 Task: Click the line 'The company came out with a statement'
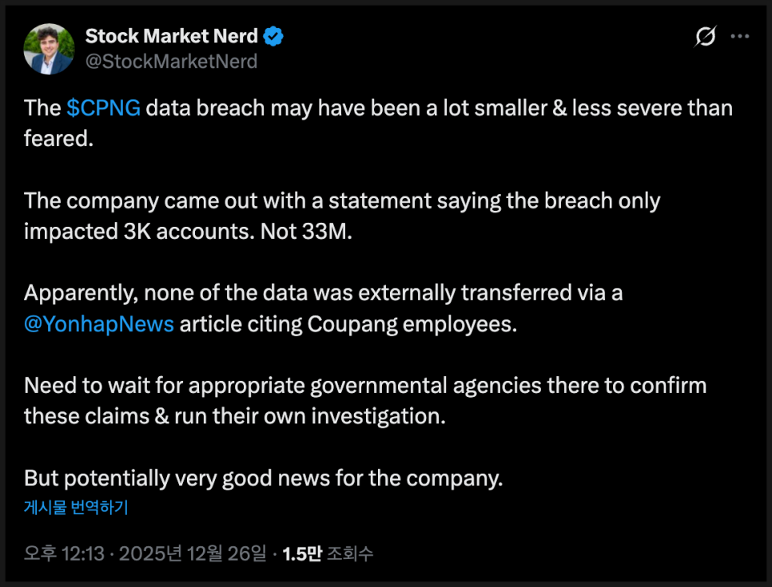pos(342,200)
